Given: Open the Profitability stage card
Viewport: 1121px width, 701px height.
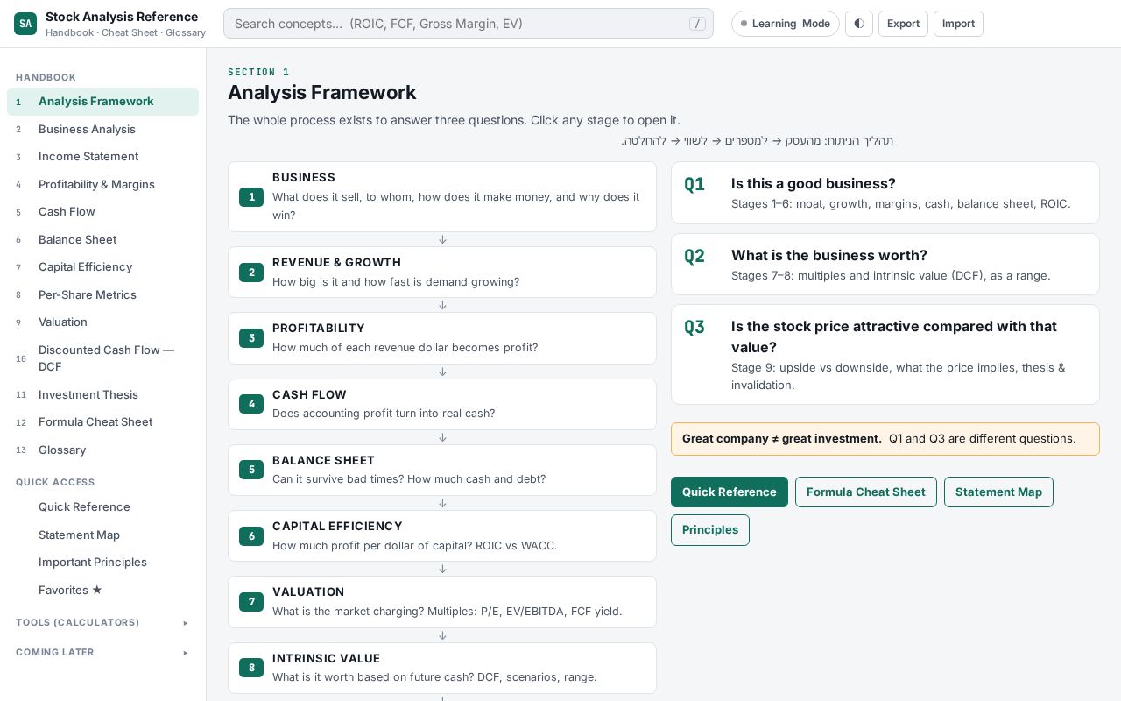Looking at the screenshot, I should point(442,338).
